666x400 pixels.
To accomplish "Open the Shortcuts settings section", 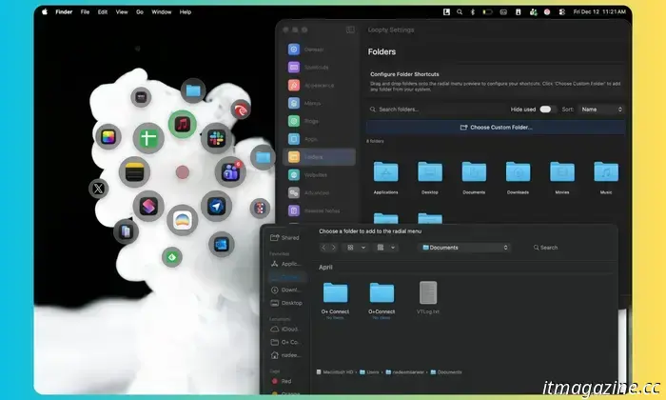I will 320,68.
